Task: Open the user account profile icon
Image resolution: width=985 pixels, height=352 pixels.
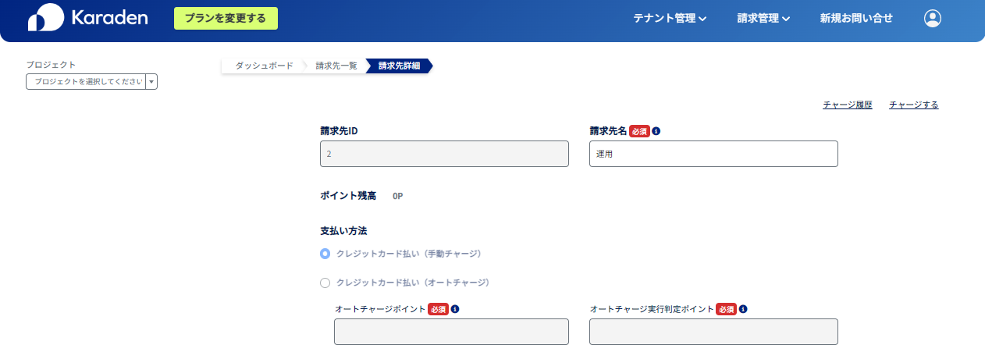Action: (933, 18)
